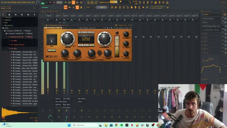Open the ADD menu
Image resolution: width=227 pixels, height=128 pixels.
click(x=9, y=2)
